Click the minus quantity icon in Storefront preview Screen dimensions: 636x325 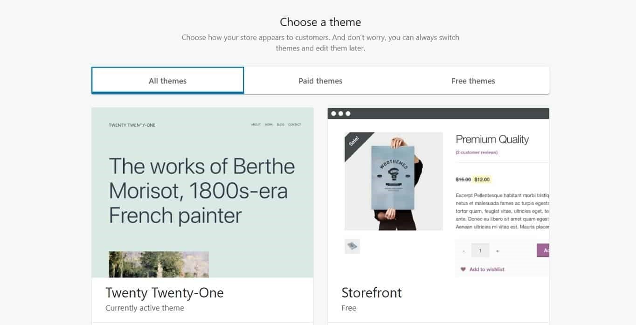click(463, 251)
